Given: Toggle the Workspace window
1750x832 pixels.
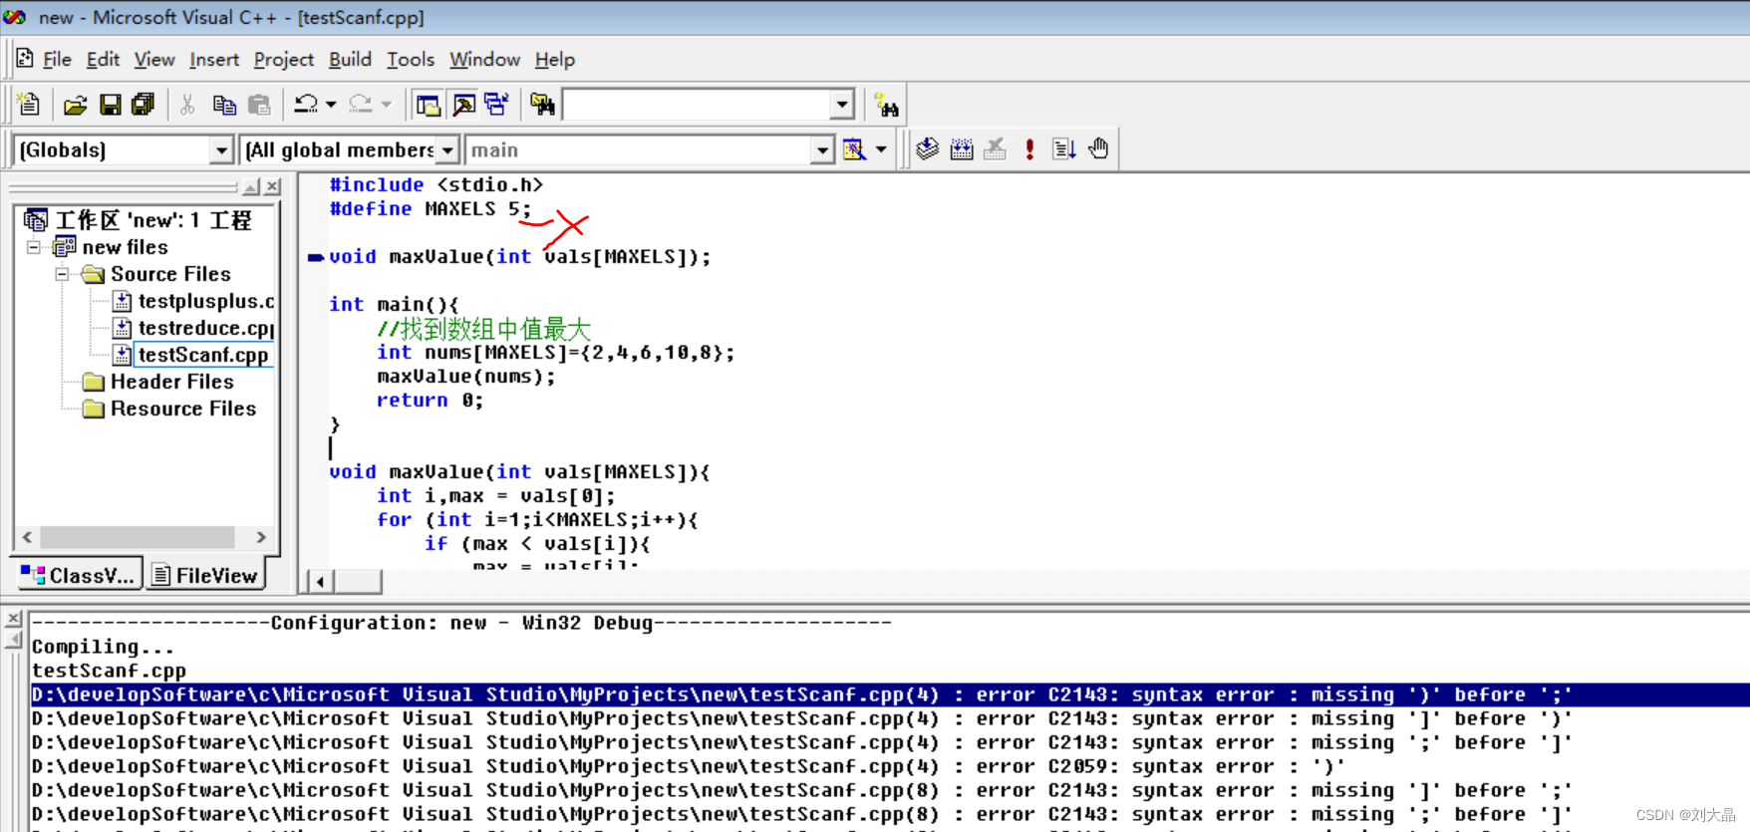Looking at the screenshot, I should 429,105.
